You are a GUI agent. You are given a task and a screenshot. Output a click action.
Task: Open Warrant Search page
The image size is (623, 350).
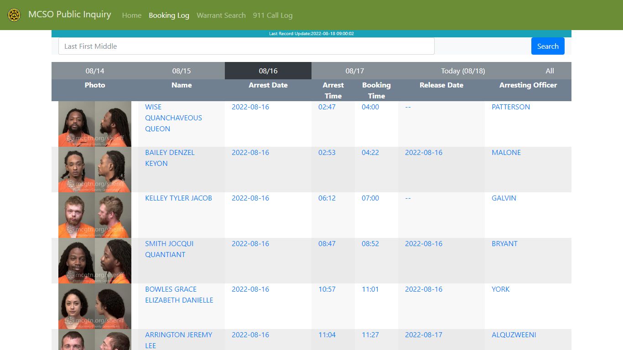[x=221, y=15]
